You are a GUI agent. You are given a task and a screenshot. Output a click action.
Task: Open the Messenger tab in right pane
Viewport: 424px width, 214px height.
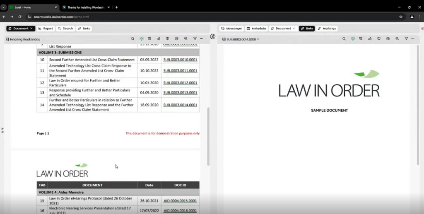pos(231,29)
